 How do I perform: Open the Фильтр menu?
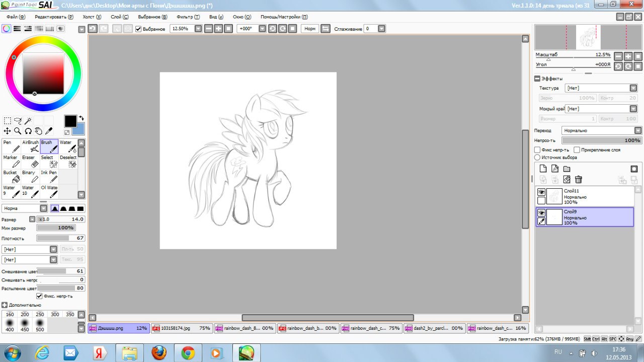click(x=188, y=17)
